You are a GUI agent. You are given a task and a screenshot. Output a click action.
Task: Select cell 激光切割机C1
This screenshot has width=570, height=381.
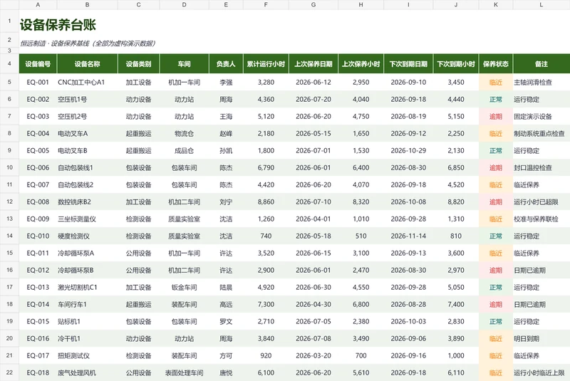(87, 287)
